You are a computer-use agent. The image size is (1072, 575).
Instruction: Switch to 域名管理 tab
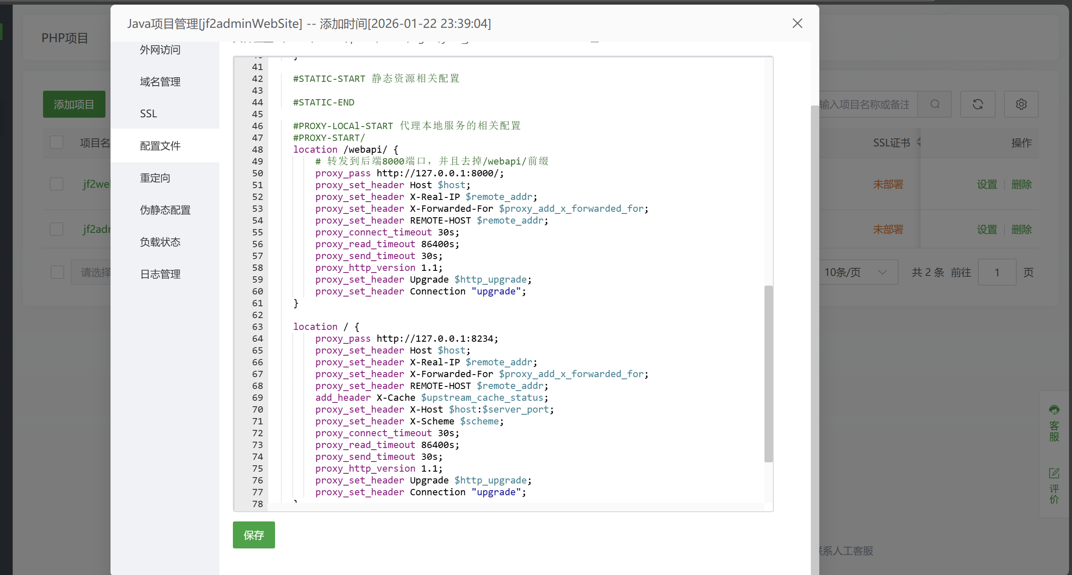160,81
